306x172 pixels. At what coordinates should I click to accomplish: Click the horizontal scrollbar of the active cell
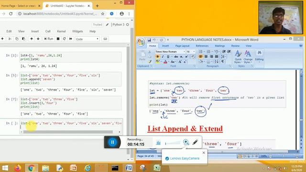(x=68, y=132)
